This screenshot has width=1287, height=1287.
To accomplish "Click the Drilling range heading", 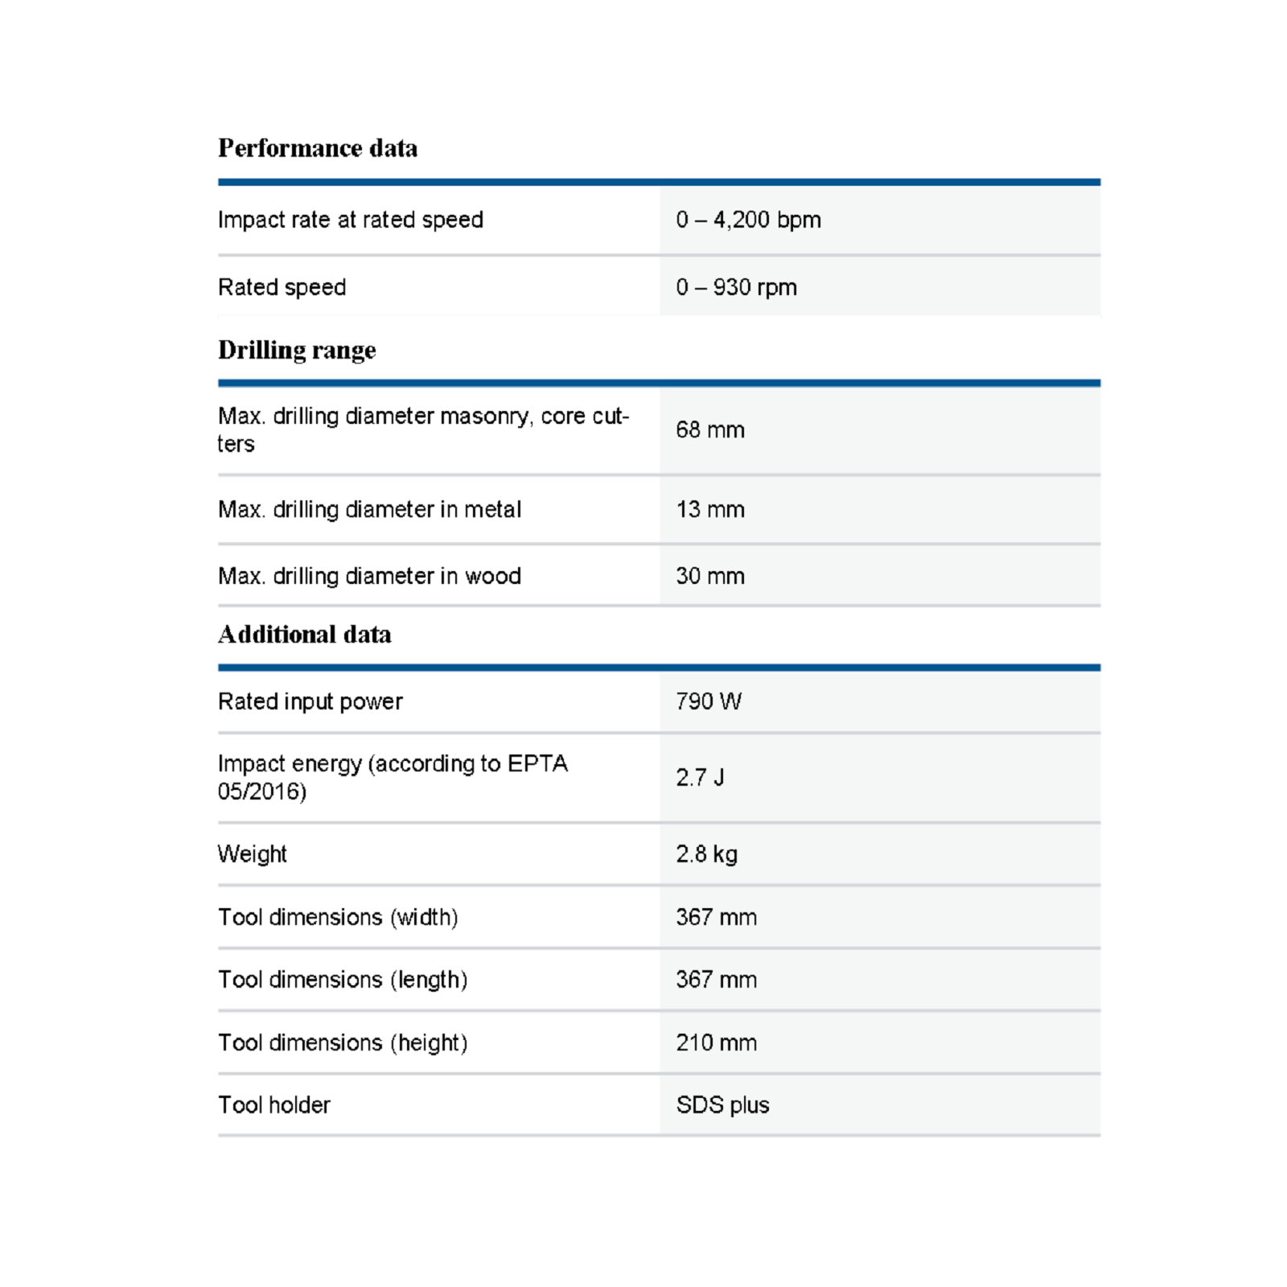I will [297, 350].
